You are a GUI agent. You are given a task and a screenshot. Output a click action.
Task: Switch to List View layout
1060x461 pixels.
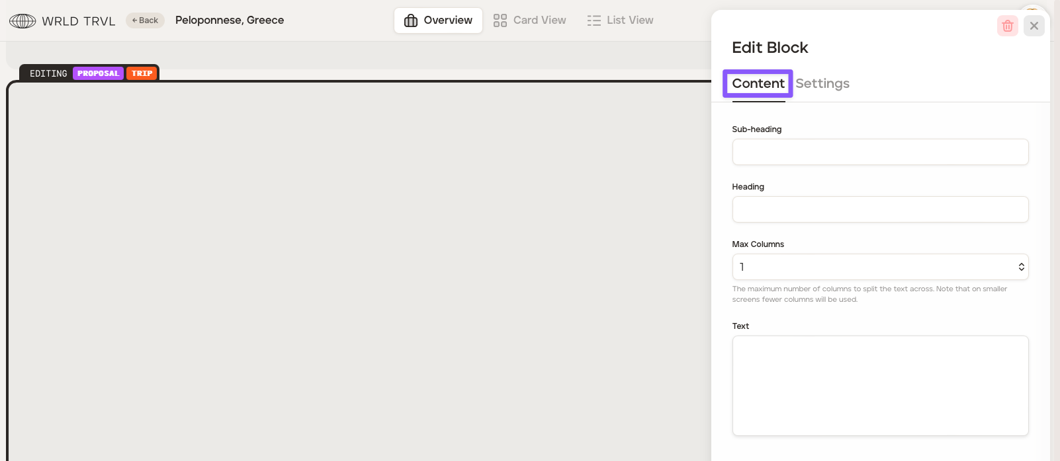click(620, 20)
